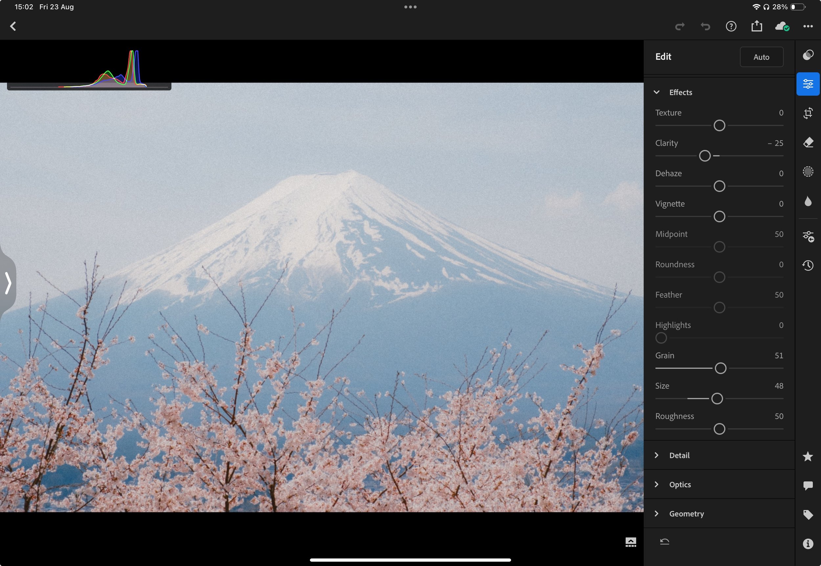
Task: Tap the Auto button
Action: (762, 57)
